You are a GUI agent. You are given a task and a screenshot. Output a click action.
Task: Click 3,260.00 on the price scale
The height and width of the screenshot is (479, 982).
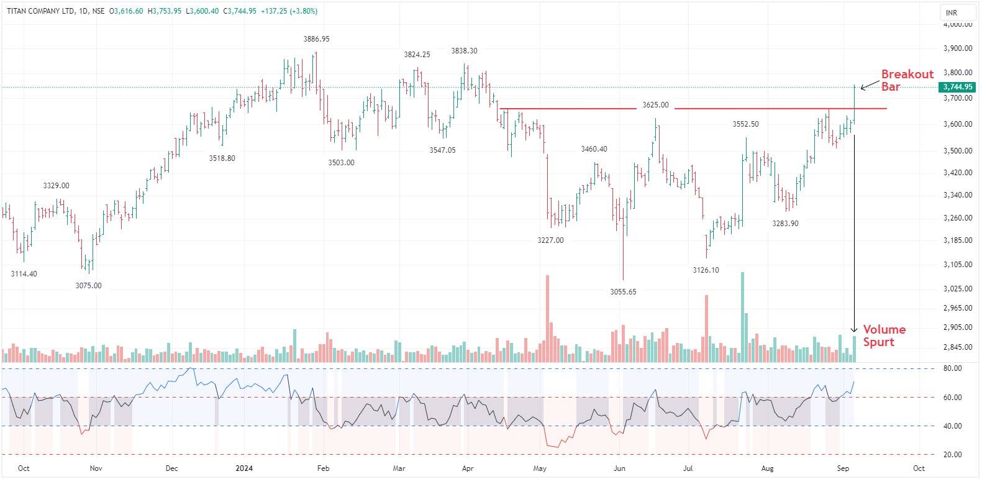(x=958, y=218)
